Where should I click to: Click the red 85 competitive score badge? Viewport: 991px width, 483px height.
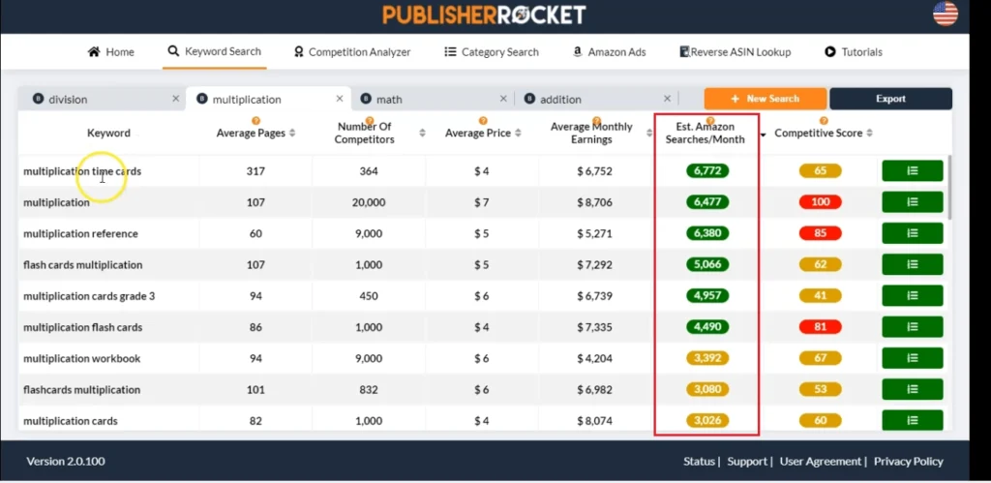821,233
